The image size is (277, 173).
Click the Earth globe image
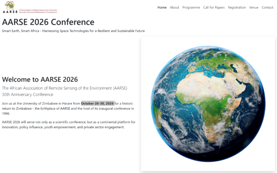pyautogui.click(x=208, y=104)
